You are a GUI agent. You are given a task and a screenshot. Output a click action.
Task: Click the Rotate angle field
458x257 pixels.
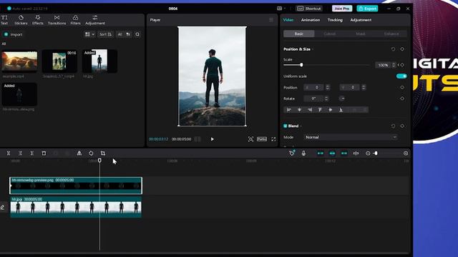tap(313, 99)
